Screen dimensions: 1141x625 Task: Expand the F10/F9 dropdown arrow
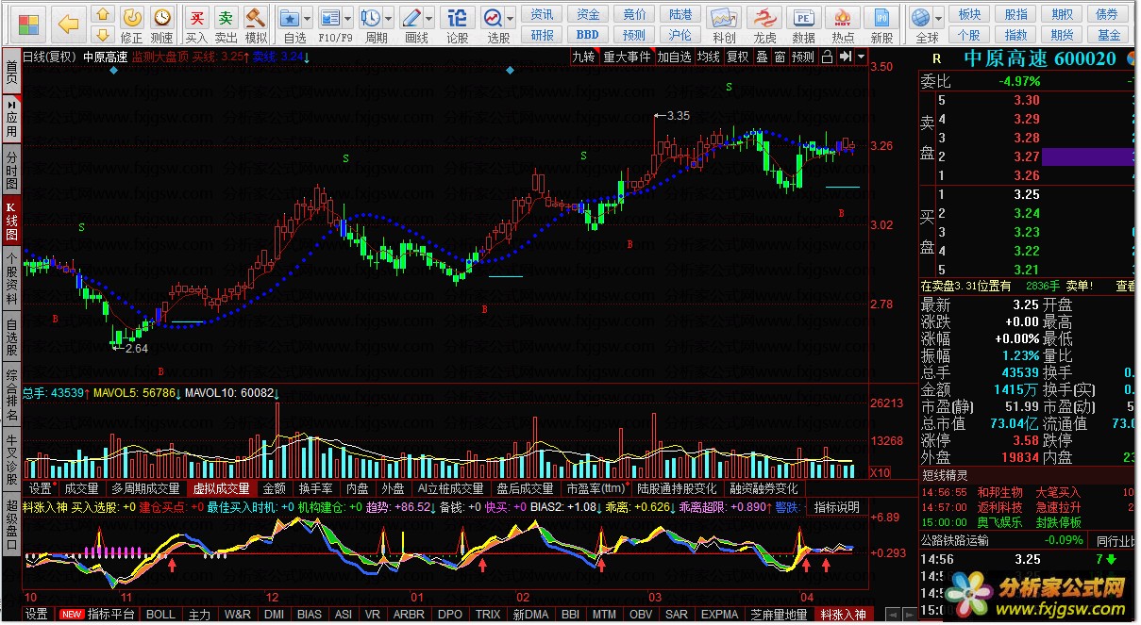348,18
